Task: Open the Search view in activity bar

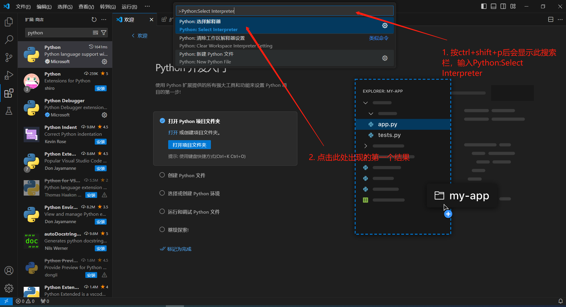Action: (9, 39)
